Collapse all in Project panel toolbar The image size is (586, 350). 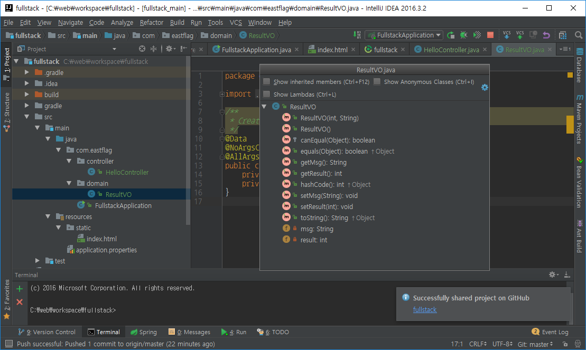[153, 49]
